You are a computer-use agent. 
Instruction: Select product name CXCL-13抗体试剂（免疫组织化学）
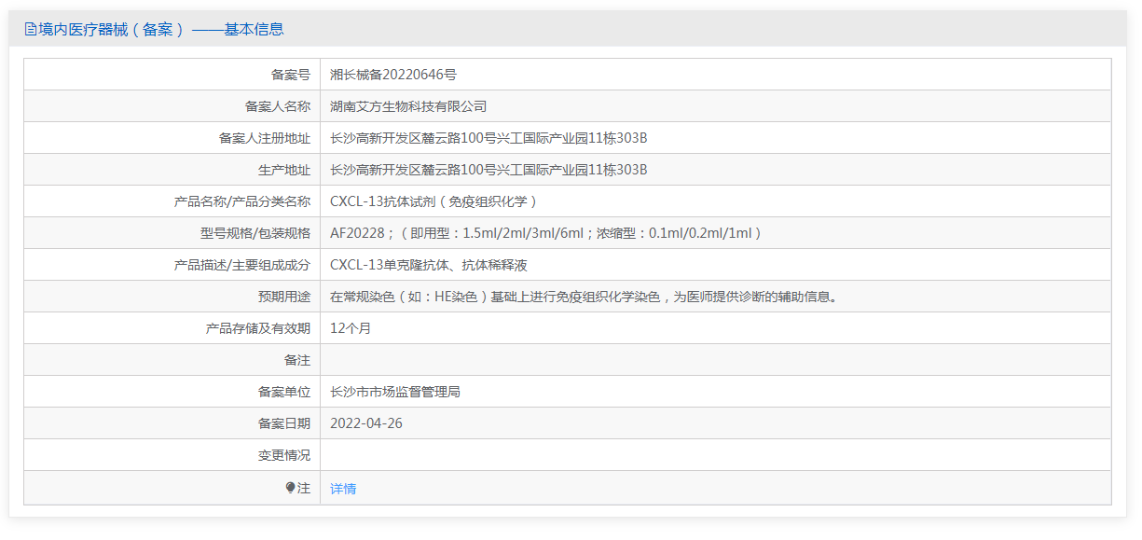pos(434,201)
